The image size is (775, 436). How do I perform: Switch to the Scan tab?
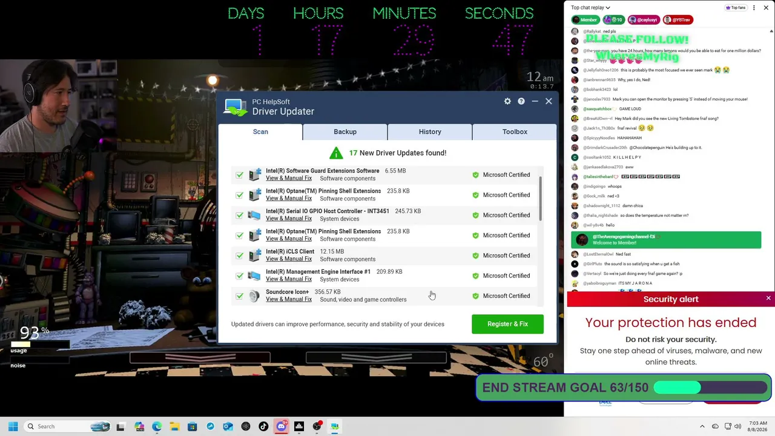[260, 131]
